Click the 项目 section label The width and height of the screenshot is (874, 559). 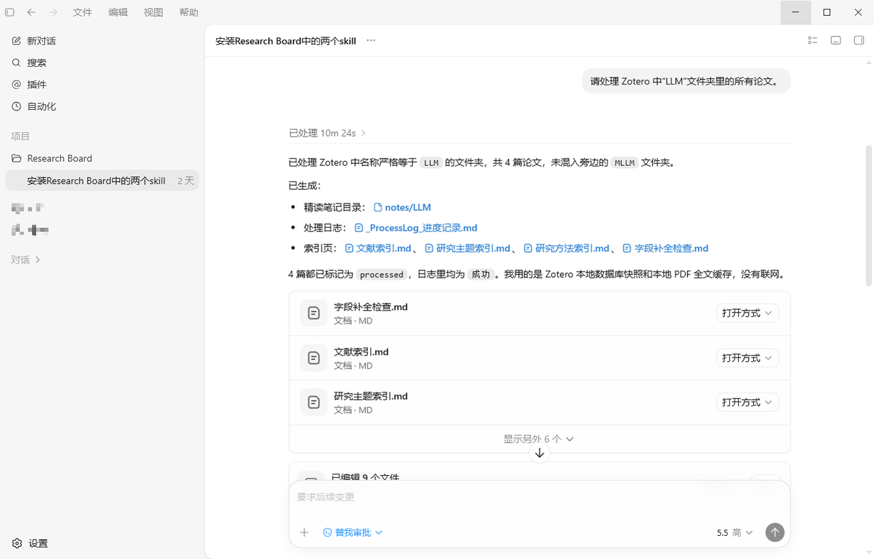(20, 137)
